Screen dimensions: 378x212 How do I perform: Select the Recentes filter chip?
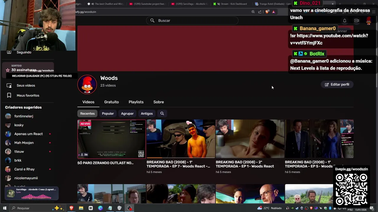87,113
